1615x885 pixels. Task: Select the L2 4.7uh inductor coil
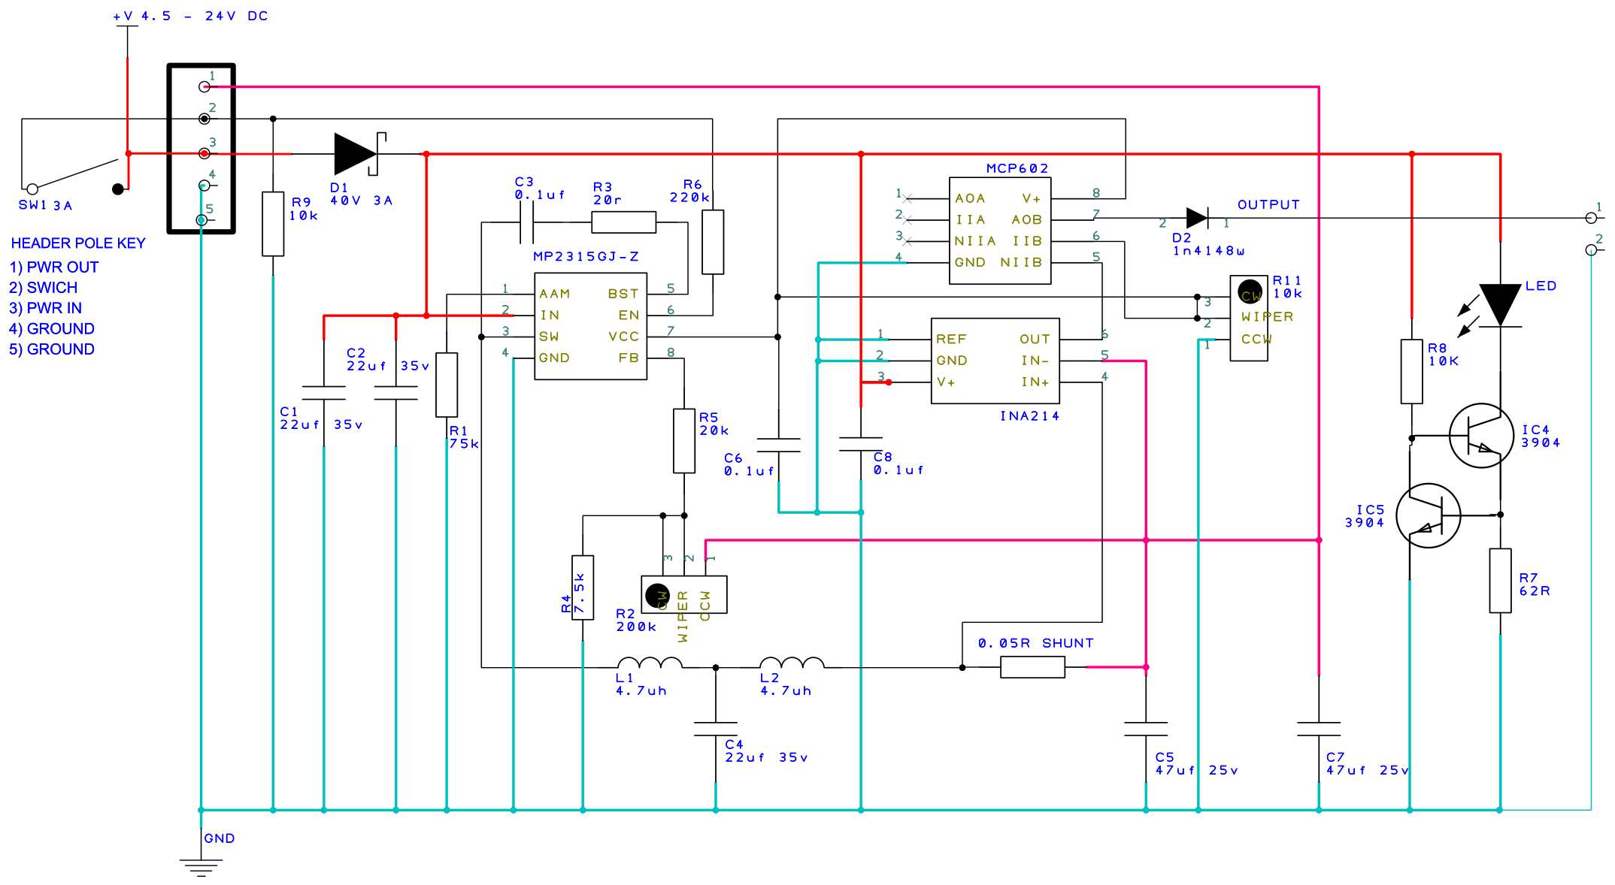pyautogui.click(x=792, y=663)
